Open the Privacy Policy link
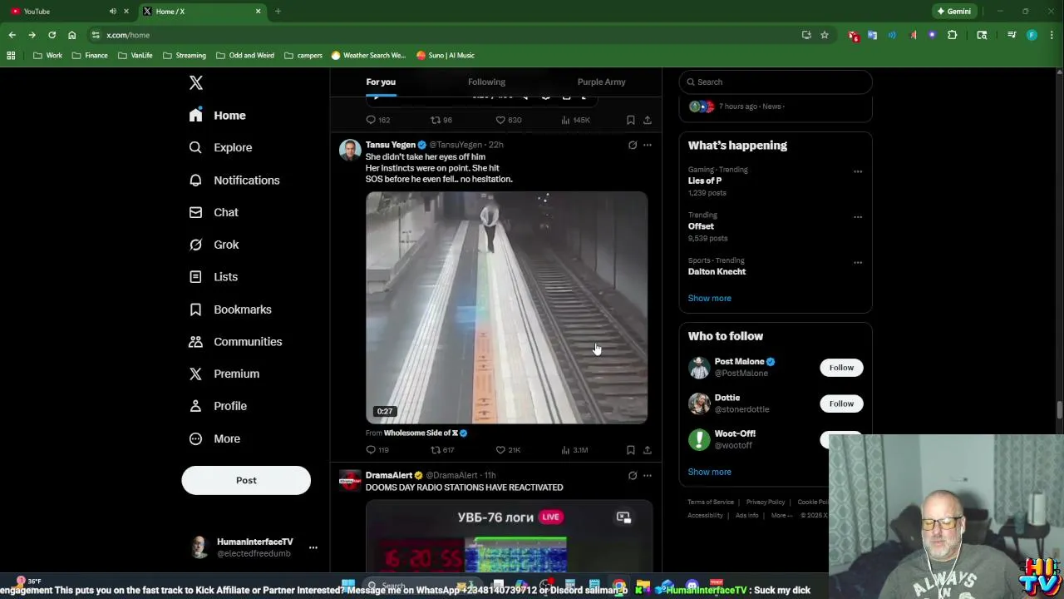 [x=766, y=502]
